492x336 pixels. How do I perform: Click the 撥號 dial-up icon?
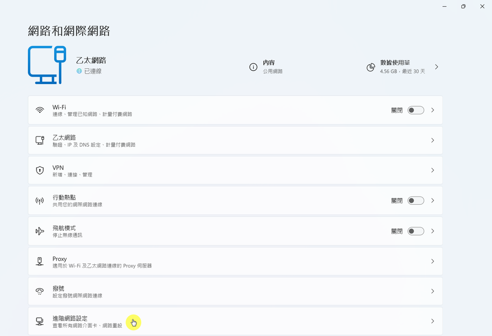coord(41,291)
